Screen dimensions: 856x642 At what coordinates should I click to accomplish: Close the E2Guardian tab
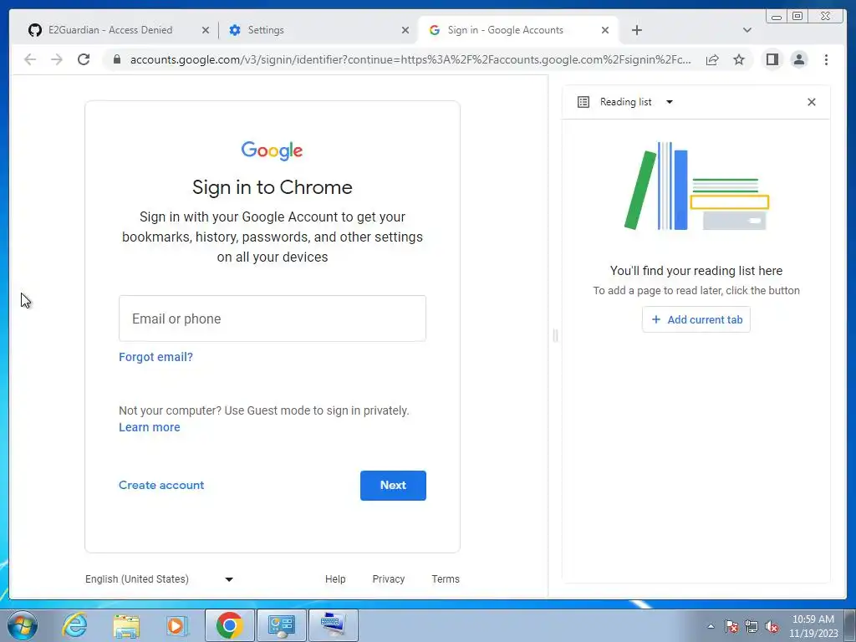pyautogui.click(x=206, y=30)
